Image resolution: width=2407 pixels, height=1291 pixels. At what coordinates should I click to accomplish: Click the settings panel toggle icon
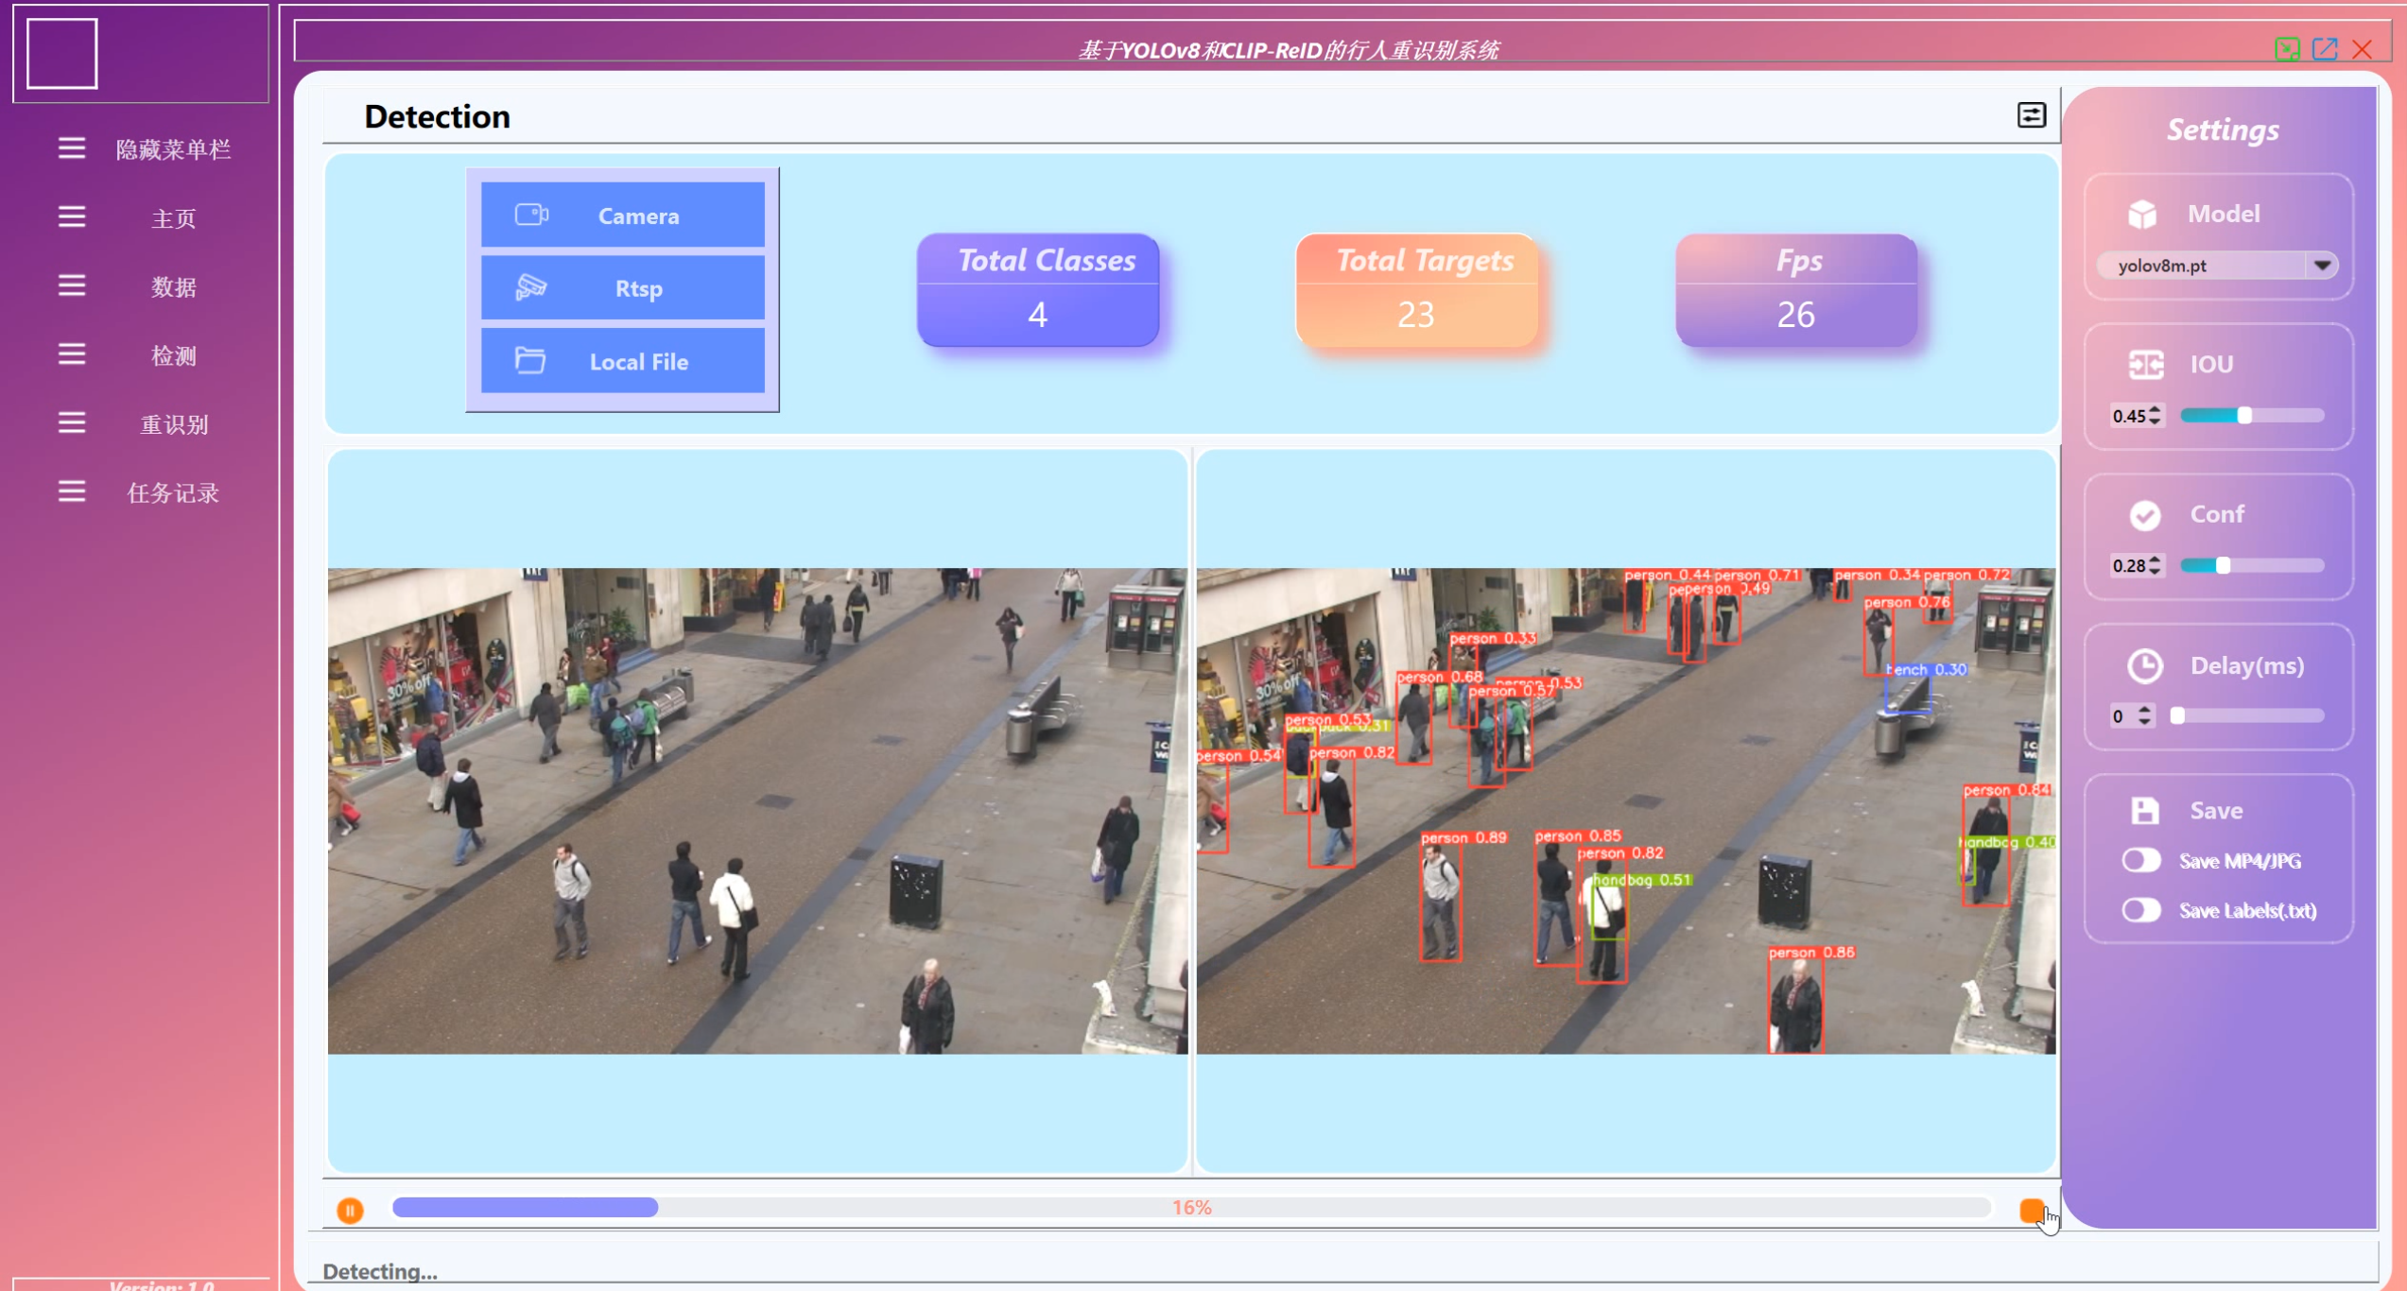(2031, 115)
